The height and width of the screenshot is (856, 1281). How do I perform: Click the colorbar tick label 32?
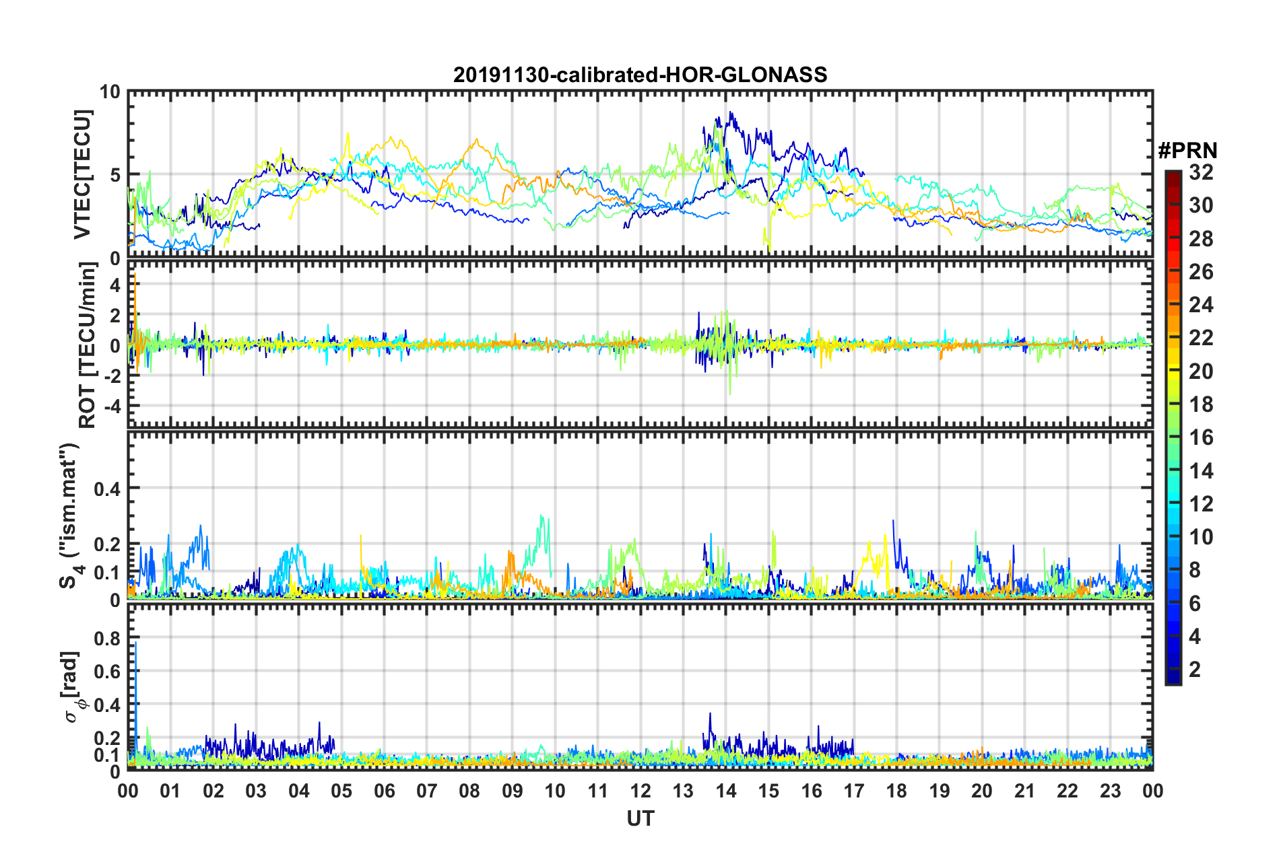tap(1201, 172)
